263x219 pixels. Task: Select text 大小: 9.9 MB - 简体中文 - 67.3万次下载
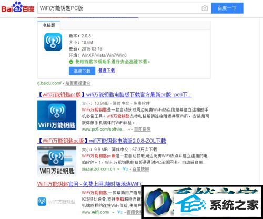[119, 150]
